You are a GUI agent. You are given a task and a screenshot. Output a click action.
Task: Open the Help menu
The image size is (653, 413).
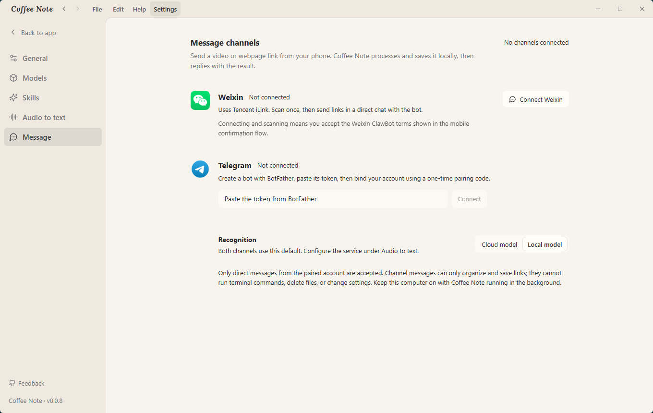(x=139, y=9)
